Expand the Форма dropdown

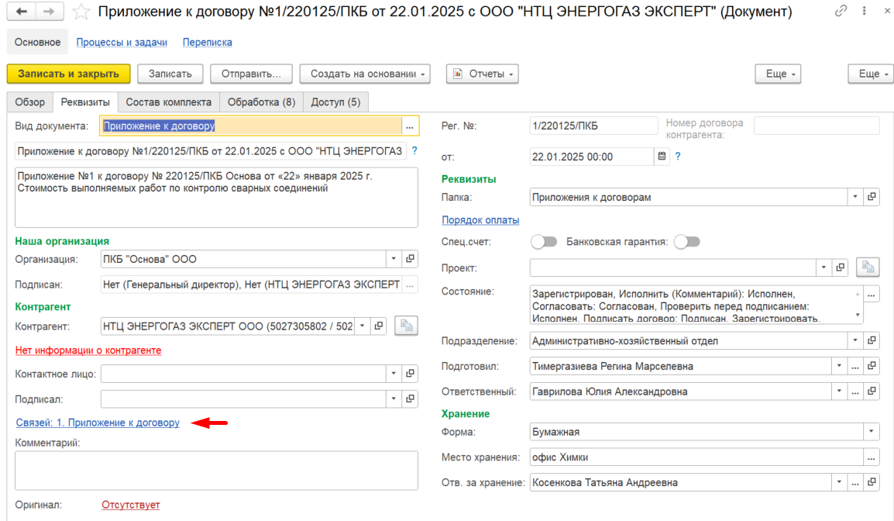[872, 431]
